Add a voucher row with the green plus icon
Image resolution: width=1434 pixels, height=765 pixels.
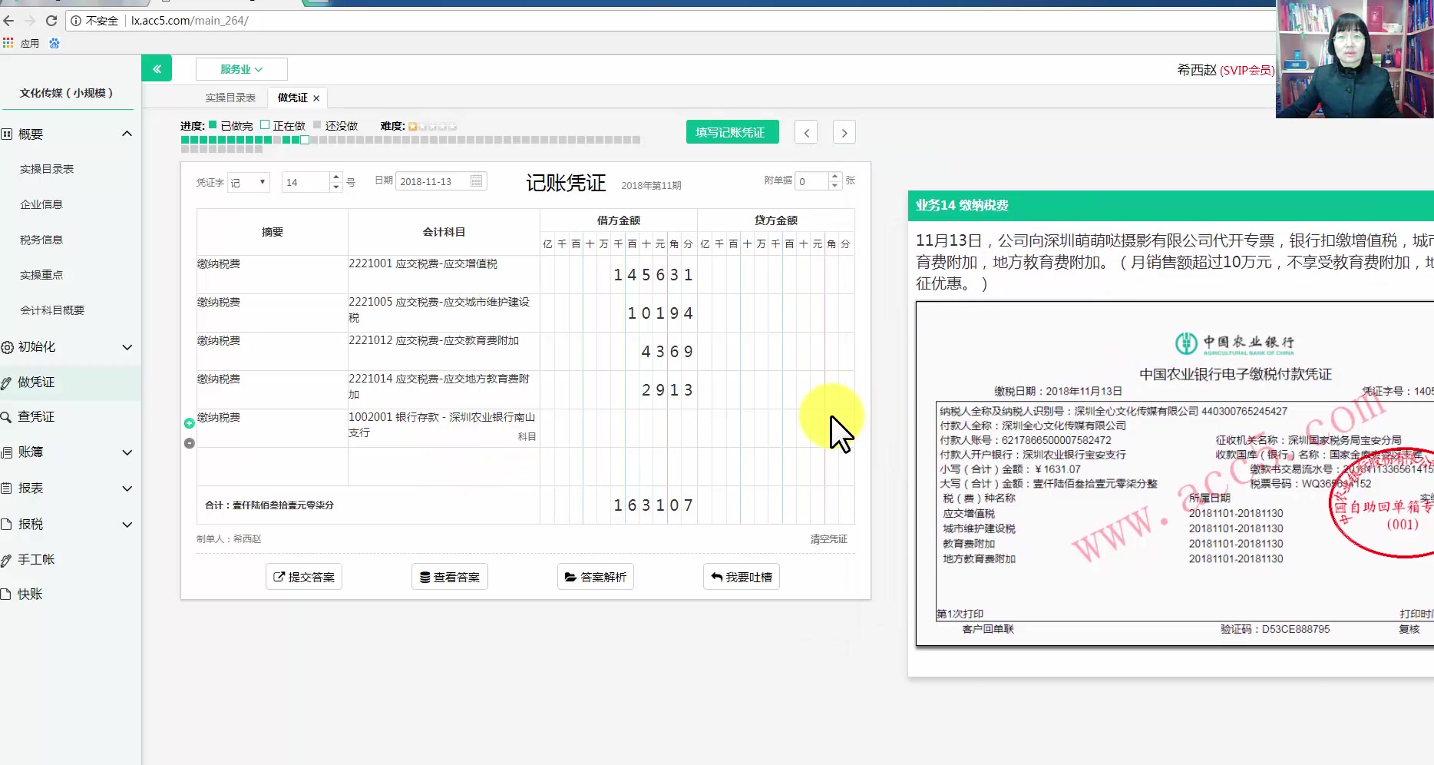189,422
